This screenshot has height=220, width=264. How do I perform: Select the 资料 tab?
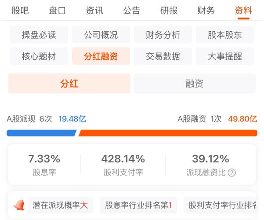point(243,10)
